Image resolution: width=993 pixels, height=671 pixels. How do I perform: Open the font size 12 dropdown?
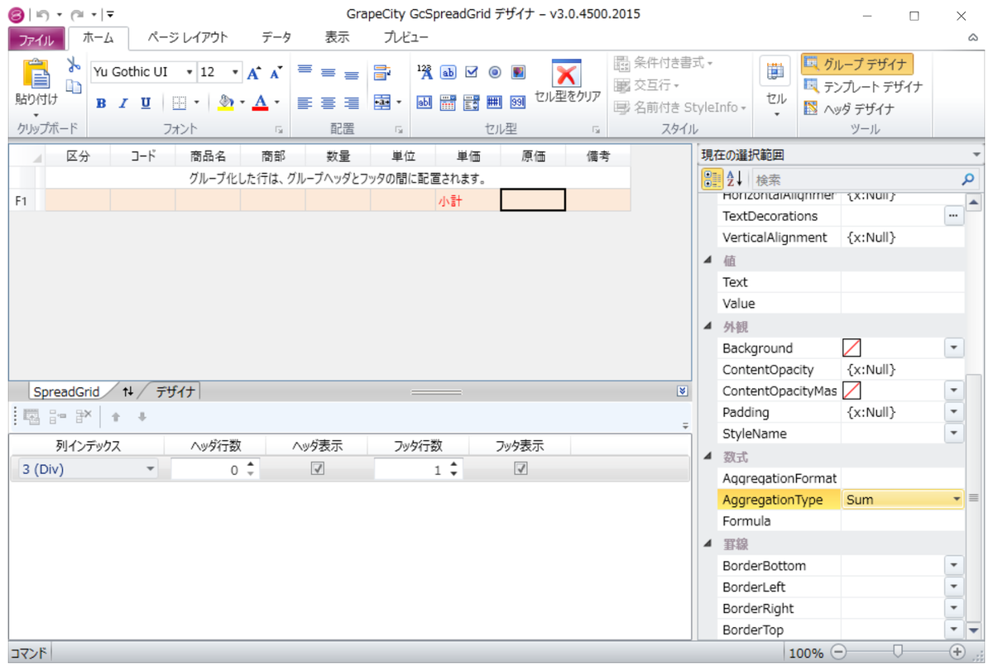coord(236,73)
